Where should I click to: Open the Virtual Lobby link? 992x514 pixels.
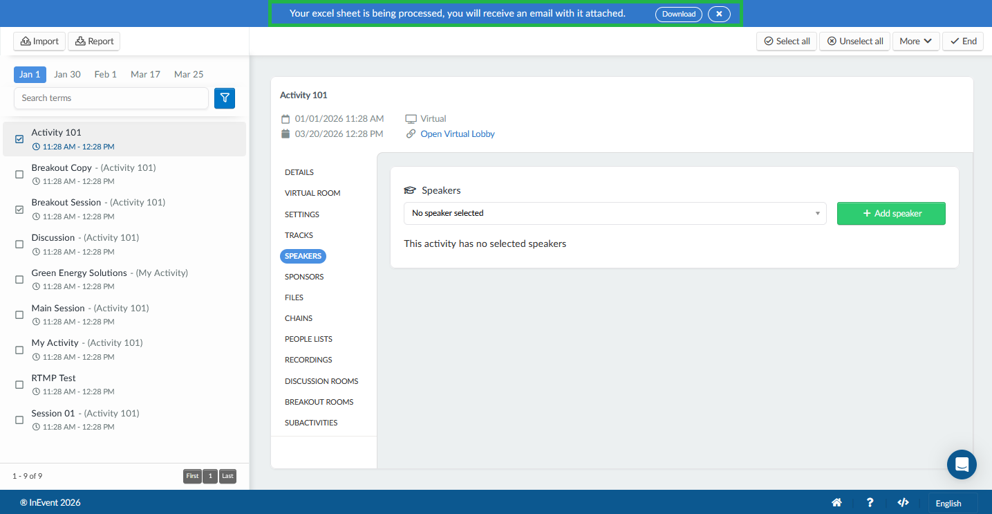[x=458, y=134]
